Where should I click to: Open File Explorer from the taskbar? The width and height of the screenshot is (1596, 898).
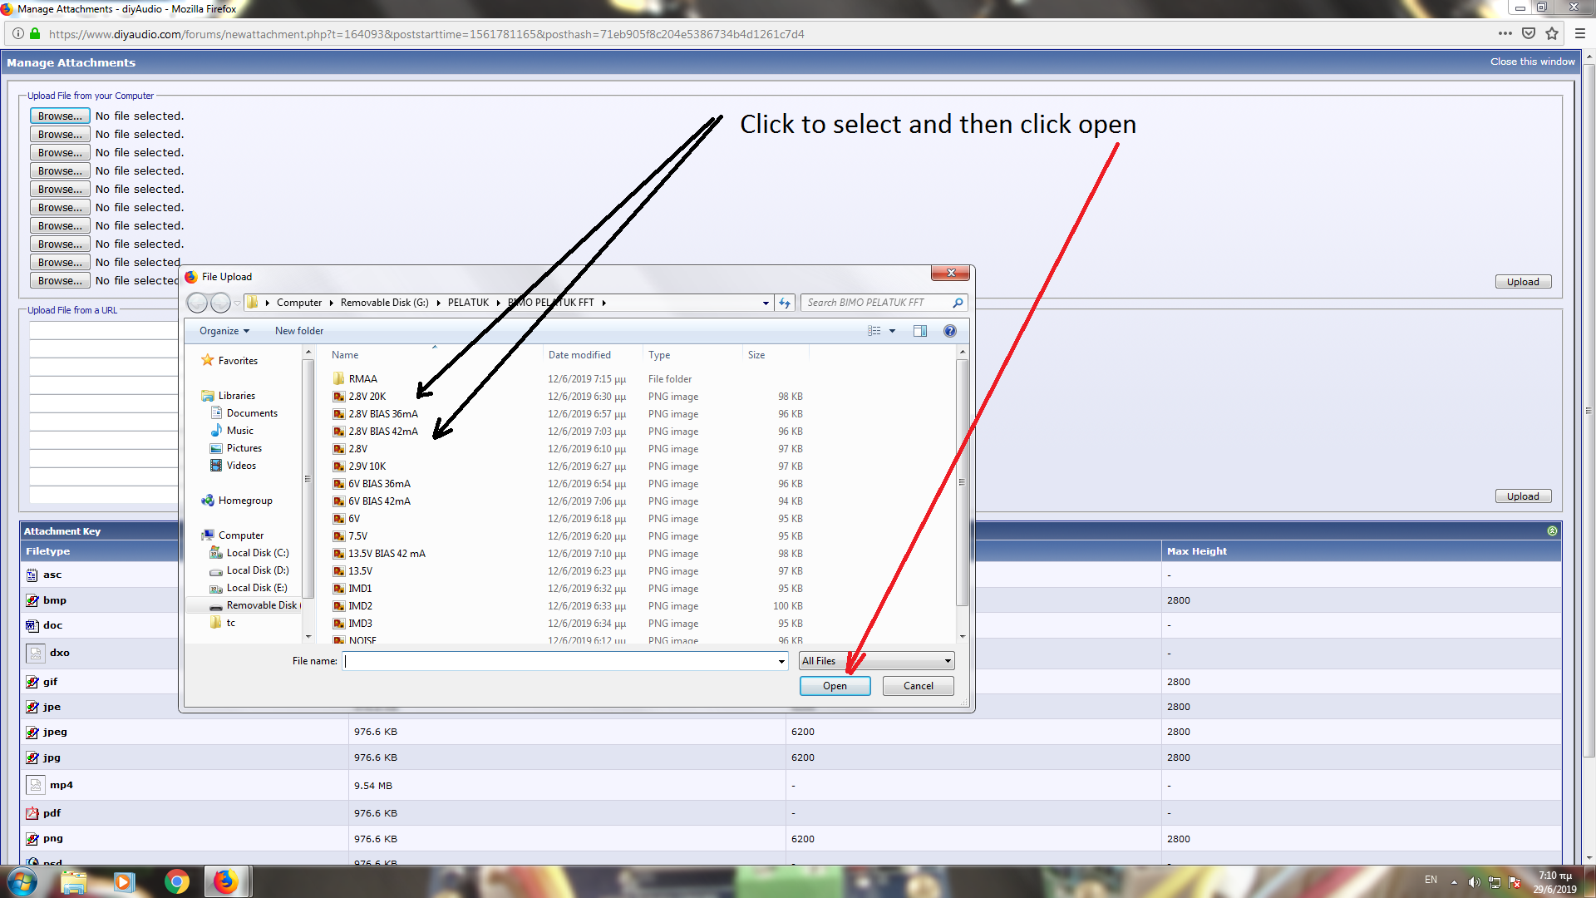click(x=73, y=881)
